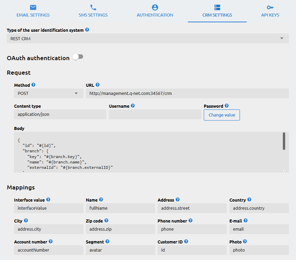This screenshot has height=260, width=296.
Task: Click the help icon next to Customer ID
Action: click(186, 242)
